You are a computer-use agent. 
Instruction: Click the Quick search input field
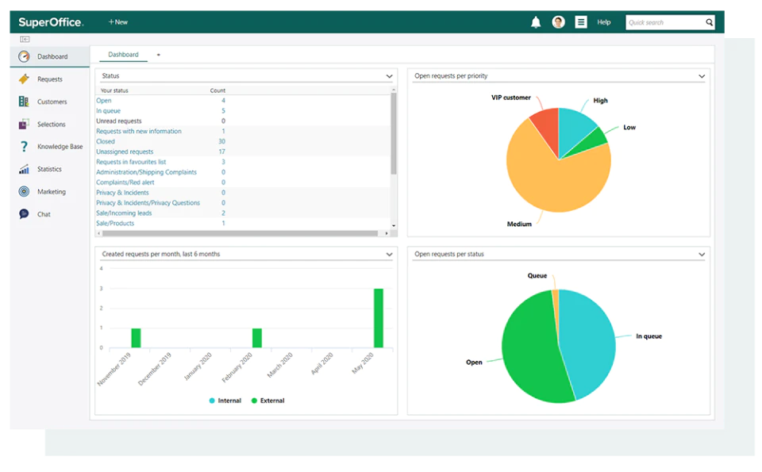click(665, 22)
